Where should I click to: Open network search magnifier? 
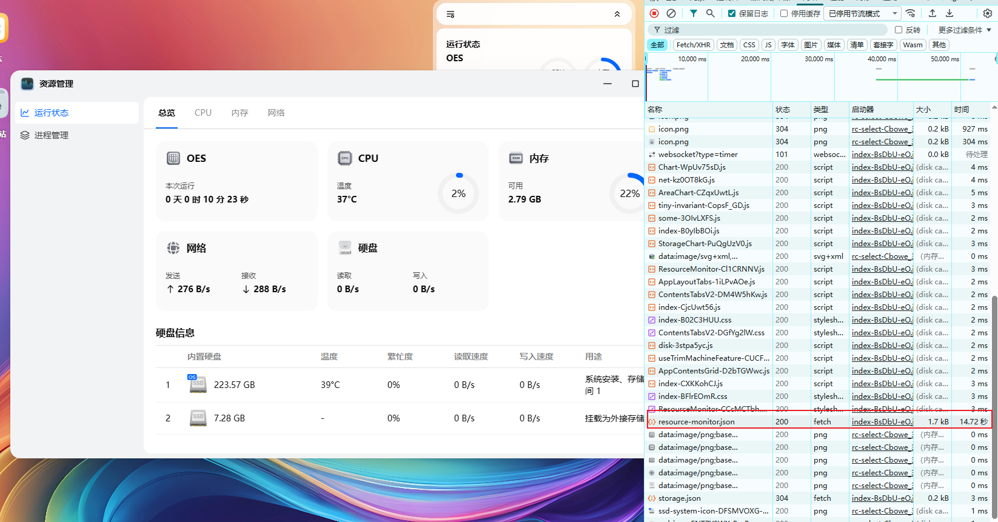tap(710, 13)
